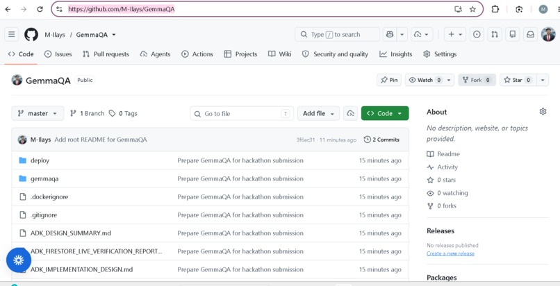This screenshot has height=286, width=560.
Task: Open the 0 stars link in About
Action: tap(441, 180)
